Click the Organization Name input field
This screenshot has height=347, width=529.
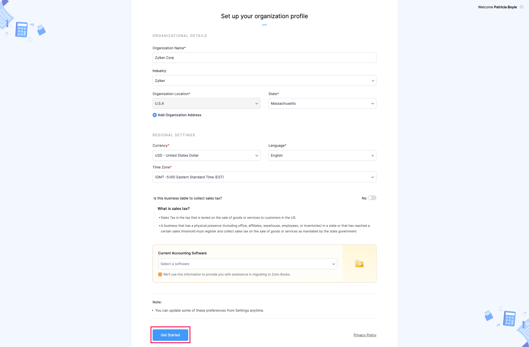pos(264,58)
